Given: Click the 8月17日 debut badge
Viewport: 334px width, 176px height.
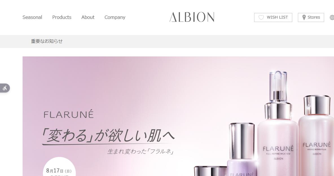Looking at the screenshot, I should click(x=59, y=167).
